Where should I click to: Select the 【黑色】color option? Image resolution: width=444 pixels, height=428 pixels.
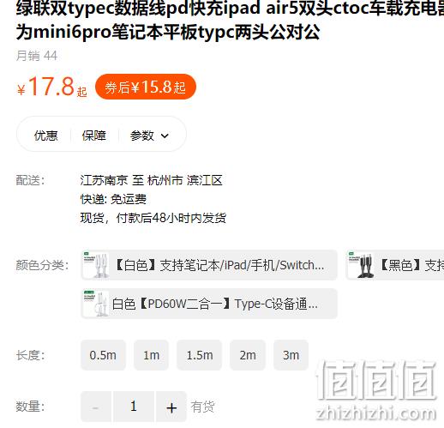click(x=395, y=265)
